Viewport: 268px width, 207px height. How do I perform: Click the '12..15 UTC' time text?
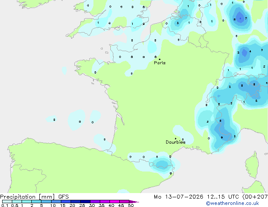pos(223,197)
